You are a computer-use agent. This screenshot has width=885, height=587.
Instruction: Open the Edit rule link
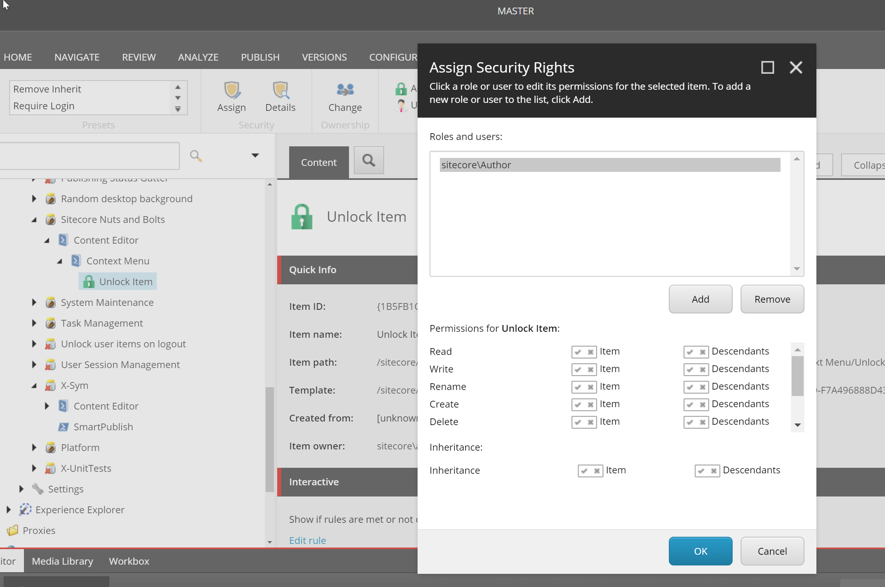pyautogui.click(x=307, y=540)
